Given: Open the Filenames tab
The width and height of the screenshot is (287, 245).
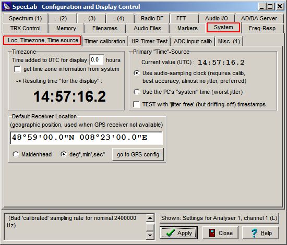Looking at the screenshot, I should click(105, 28).
